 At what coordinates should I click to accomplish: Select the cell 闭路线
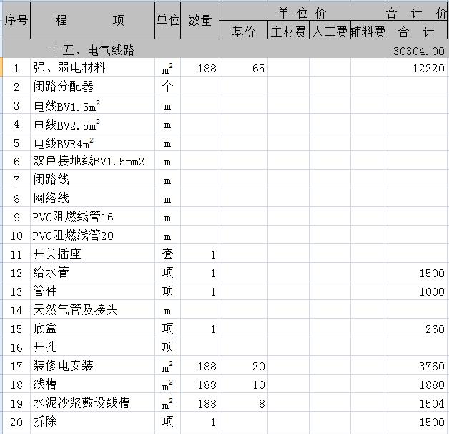pos(92,180)
